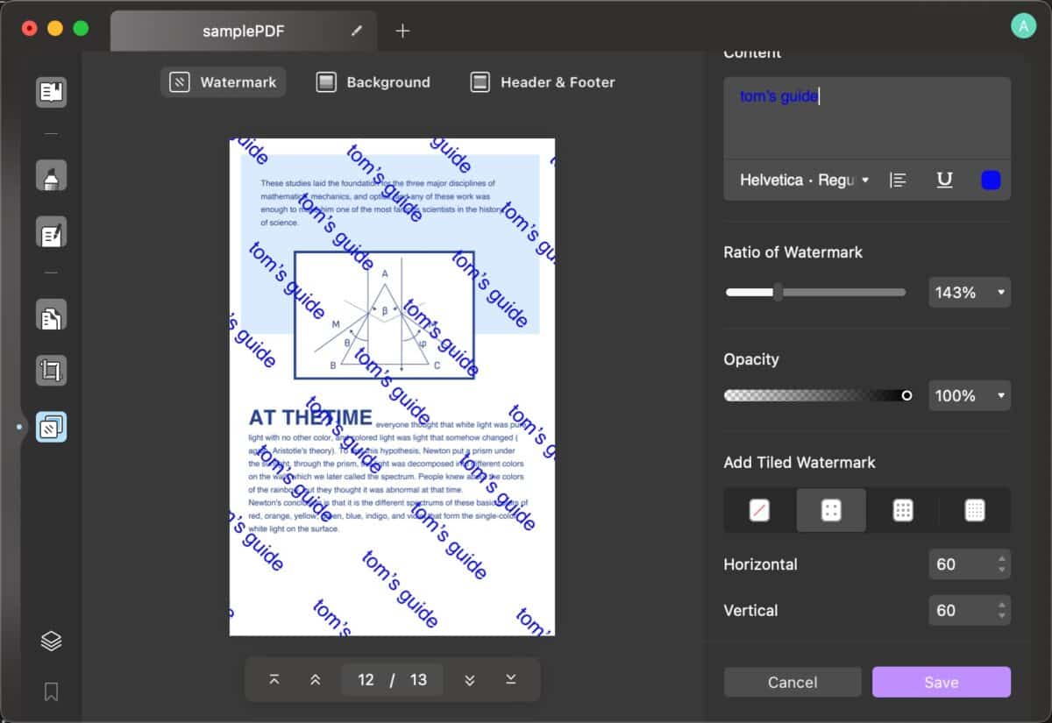
Task: Go to the previous page
Action: [x=316, y=680]
